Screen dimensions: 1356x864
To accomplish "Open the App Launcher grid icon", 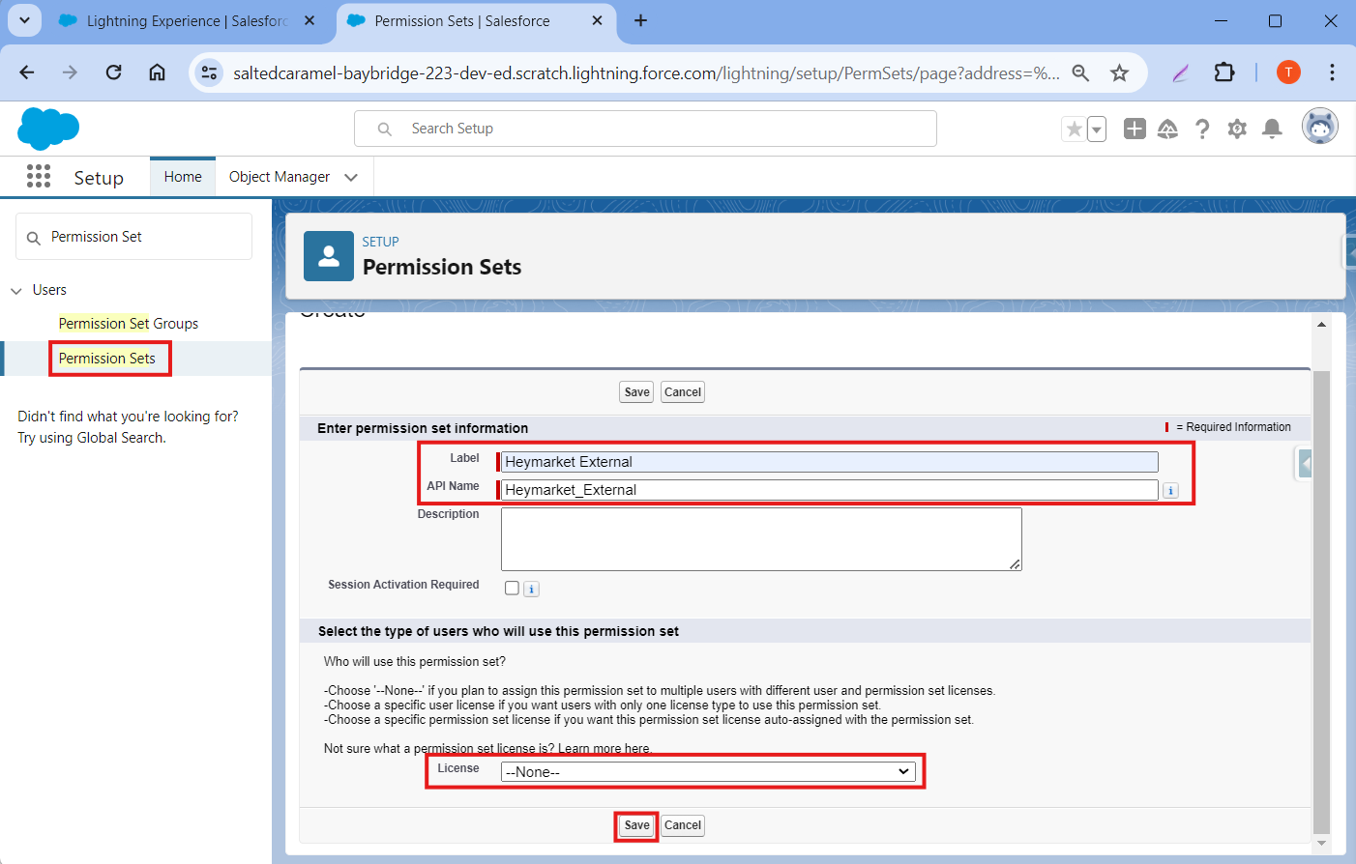I will (39, 176).
